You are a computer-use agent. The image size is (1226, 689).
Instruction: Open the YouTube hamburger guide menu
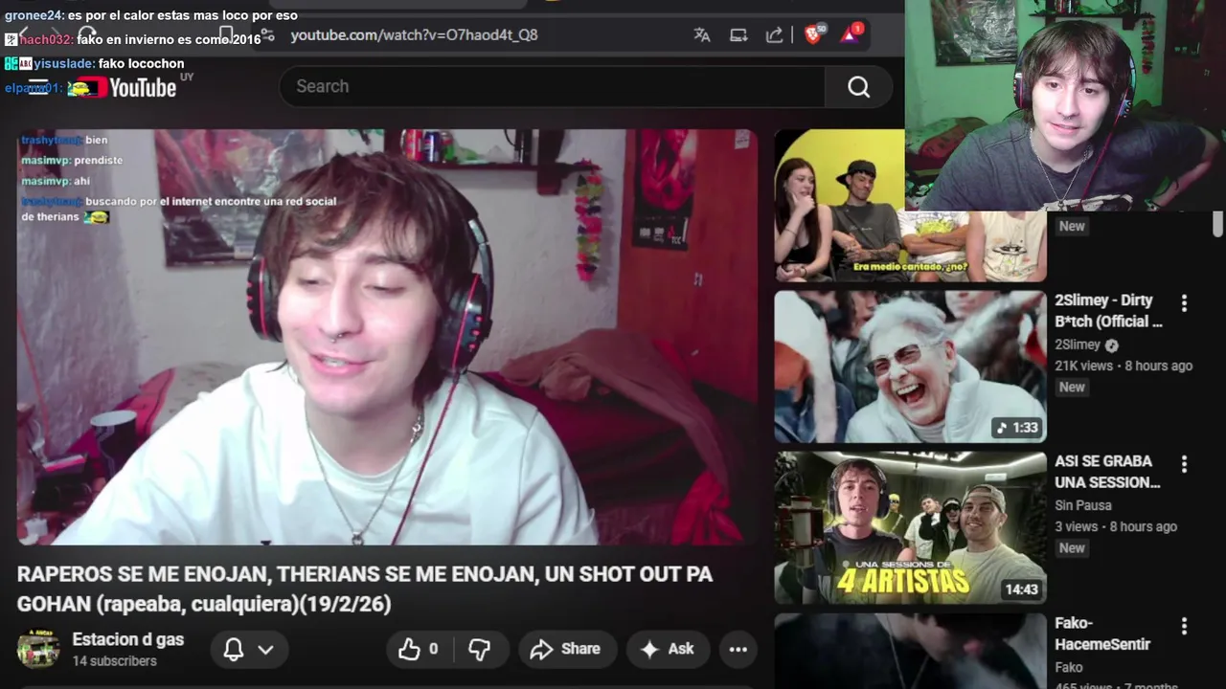38,87
